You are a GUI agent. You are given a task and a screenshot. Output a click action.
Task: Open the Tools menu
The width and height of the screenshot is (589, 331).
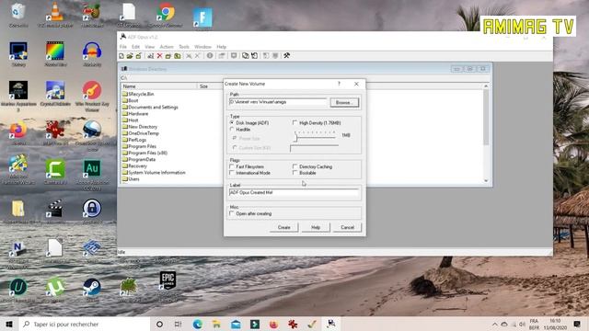point(184,47)
